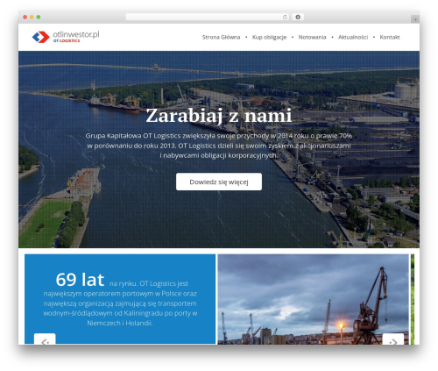Click the green maximize window button

(39, 17)
